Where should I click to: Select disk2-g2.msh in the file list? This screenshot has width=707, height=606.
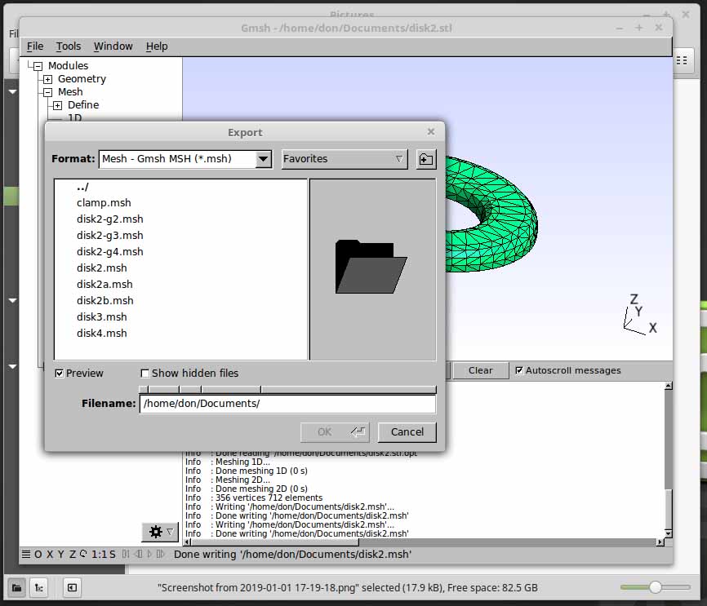click(180, 219)
